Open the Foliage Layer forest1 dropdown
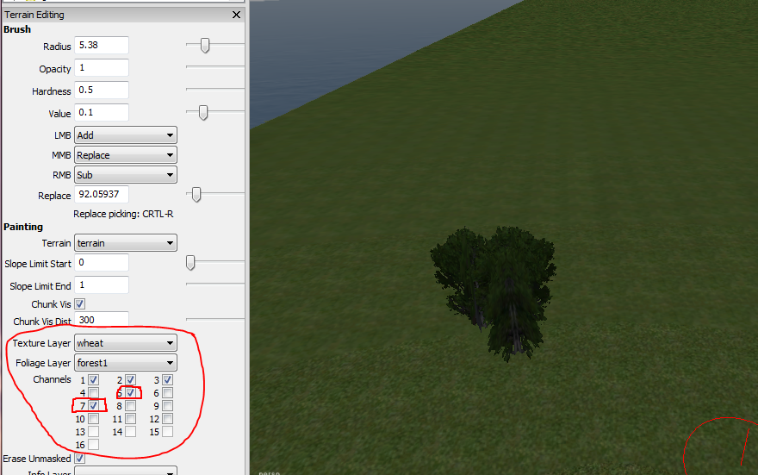 [x=126, y=363]
